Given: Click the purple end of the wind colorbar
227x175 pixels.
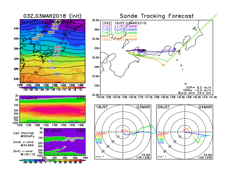Looking at the screenshot, I should pos(81,160).
